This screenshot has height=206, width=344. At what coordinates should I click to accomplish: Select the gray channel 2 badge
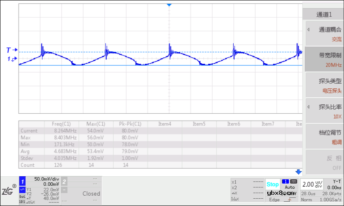point(64,181)
